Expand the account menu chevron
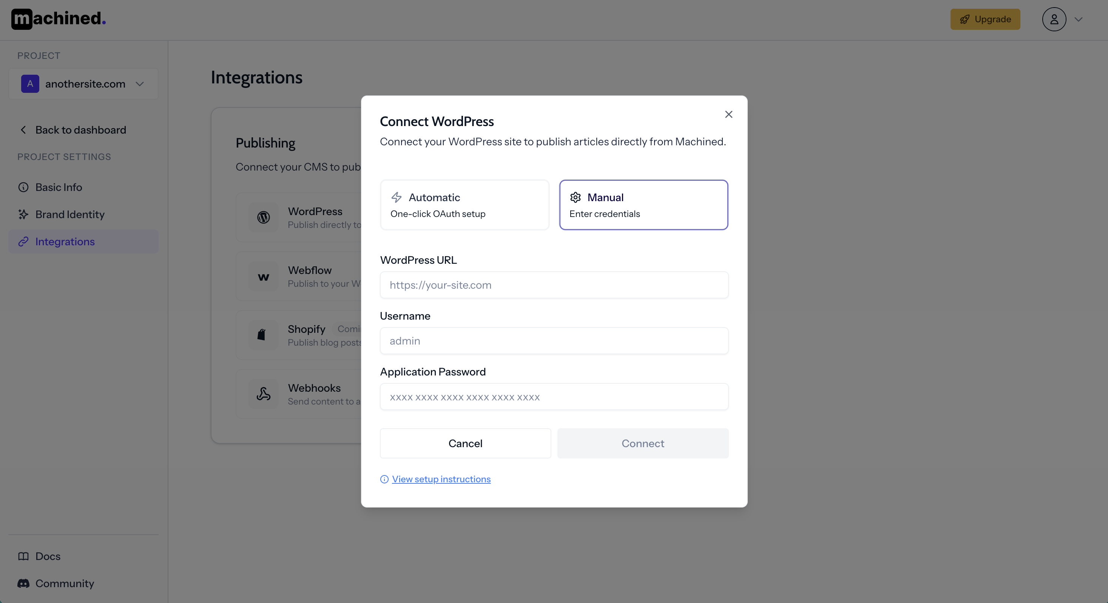This screenshot has width=1108, height=603. (1078, 19)
